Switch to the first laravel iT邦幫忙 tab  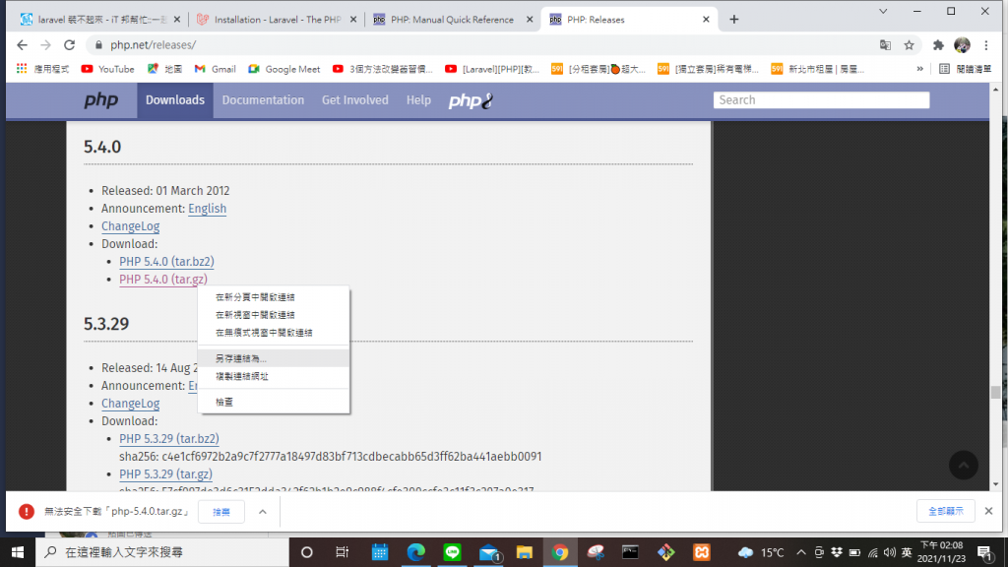[x=101, y=20]
